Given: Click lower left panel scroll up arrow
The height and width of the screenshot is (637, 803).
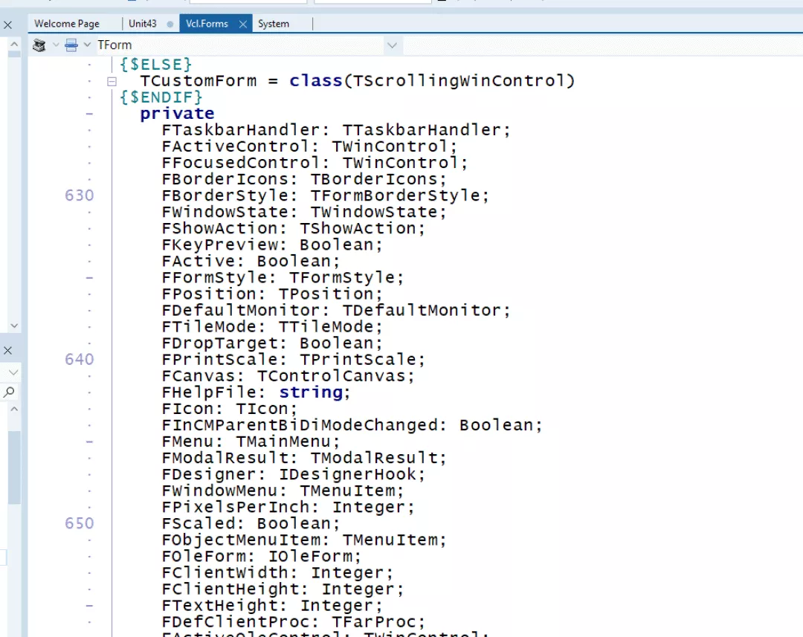Looking at the screenshot, I should click(14, 409).
